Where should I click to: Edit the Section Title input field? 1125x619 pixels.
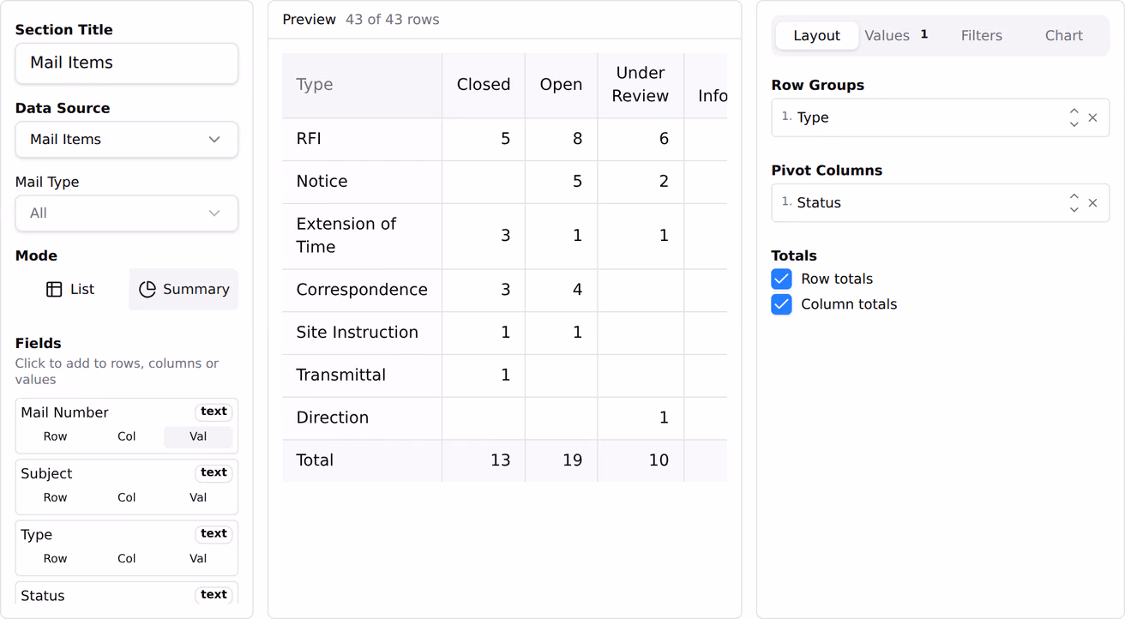pyautogui.click(x=127, y=63)
